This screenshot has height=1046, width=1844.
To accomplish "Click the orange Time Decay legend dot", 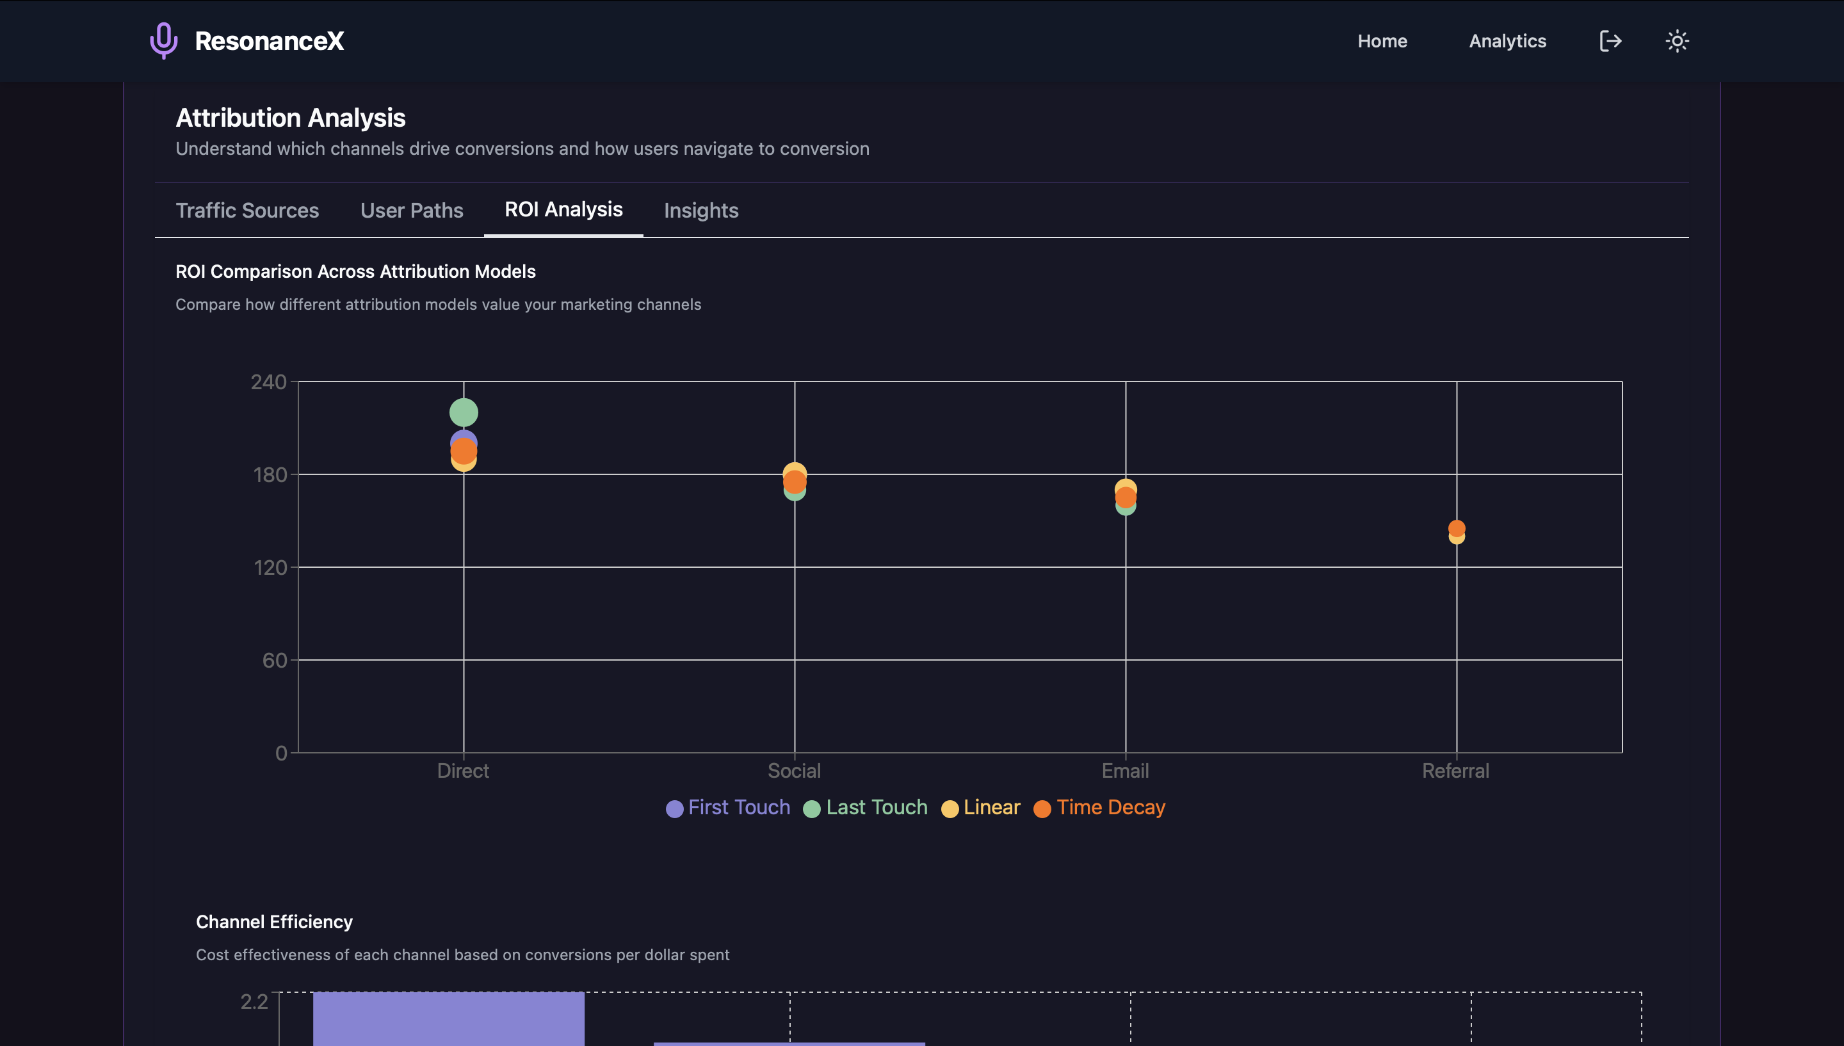I will click(x=1042, y=809).
